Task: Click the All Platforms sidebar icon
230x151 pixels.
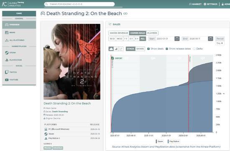Action: pyautogui.click(x=7, y=40)
